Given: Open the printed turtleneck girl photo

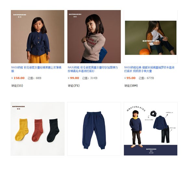Looking at the screenshot, I should click(x=94, y=37).
